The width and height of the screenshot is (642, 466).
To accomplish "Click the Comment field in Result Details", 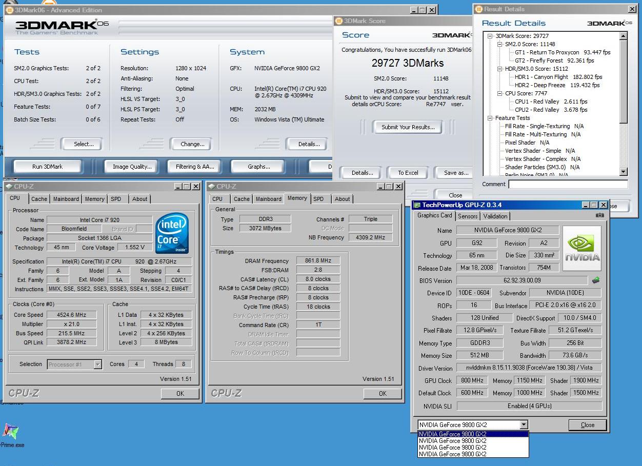I will (569, 184).
